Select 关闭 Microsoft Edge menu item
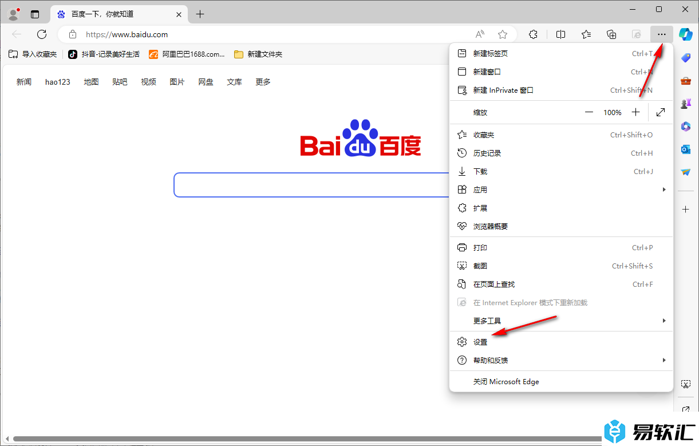The height and width of the screenshot is (446, 699). tap(561, 382)
